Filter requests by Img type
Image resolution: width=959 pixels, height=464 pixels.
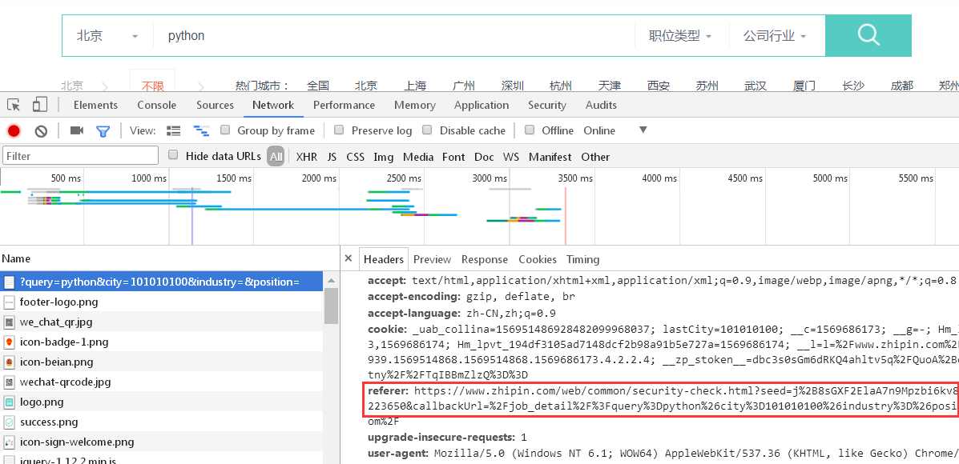pos(384,157)
